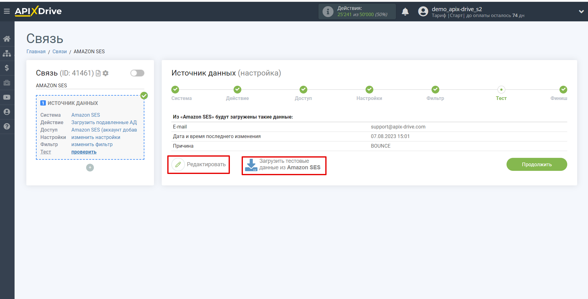Click the download test data icon
The width and height of the screenshot is (588, 299).
[251, 165]
